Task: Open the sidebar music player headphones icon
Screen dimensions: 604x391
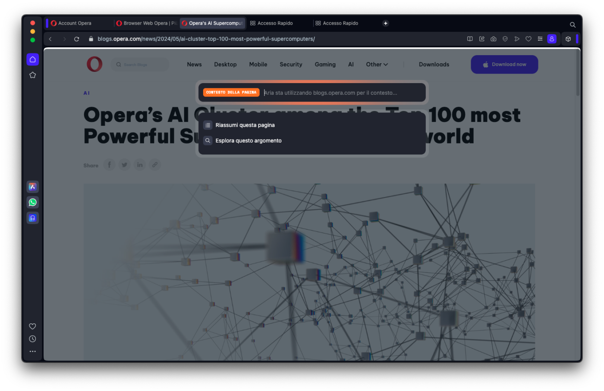Action: (32, 218)
